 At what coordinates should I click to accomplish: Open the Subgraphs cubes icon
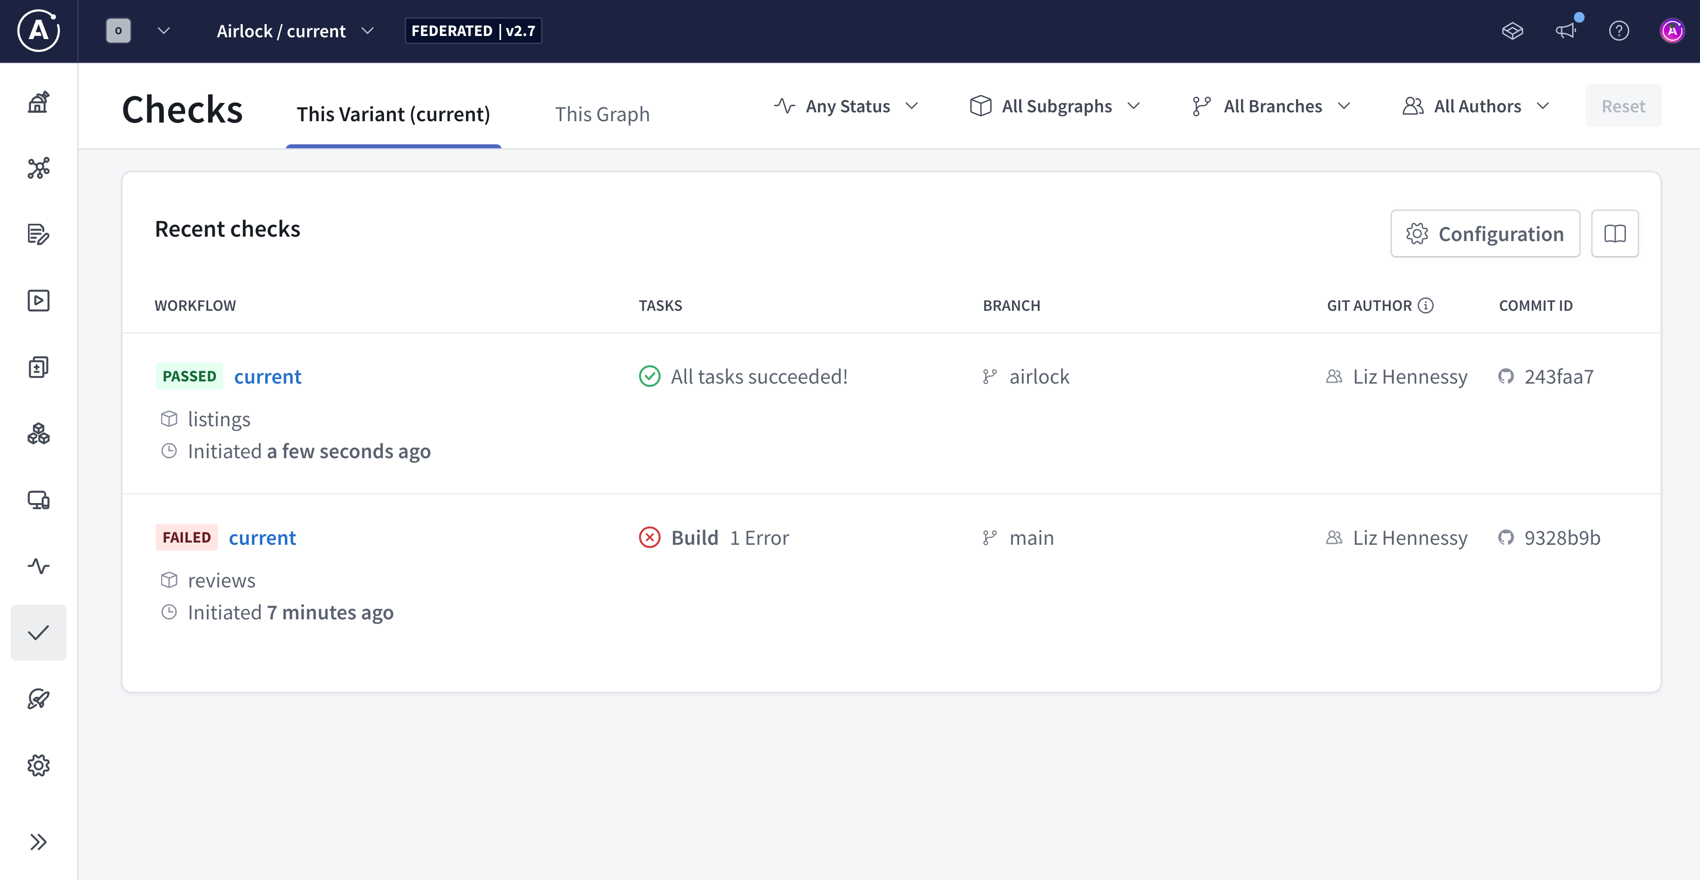point(38,434)
